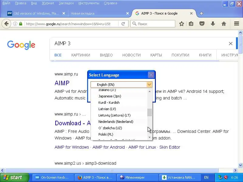
Task: Open the Вид menu
Action: [x=34, y=3]
